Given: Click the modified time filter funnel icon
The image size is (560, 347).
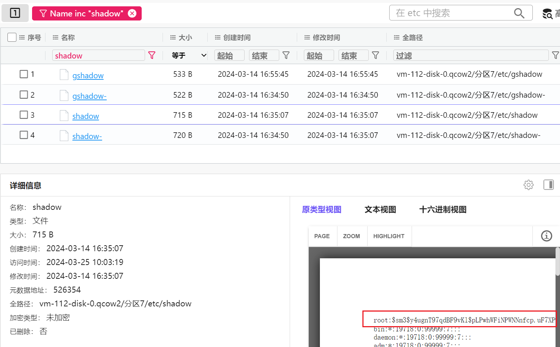Looking at the screenshot, I should (x=375, y=56).
